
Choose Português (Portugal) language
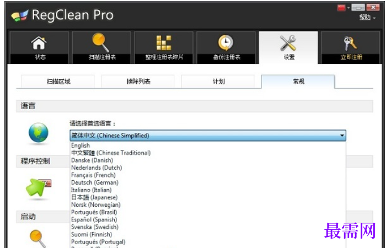point(208,242)
